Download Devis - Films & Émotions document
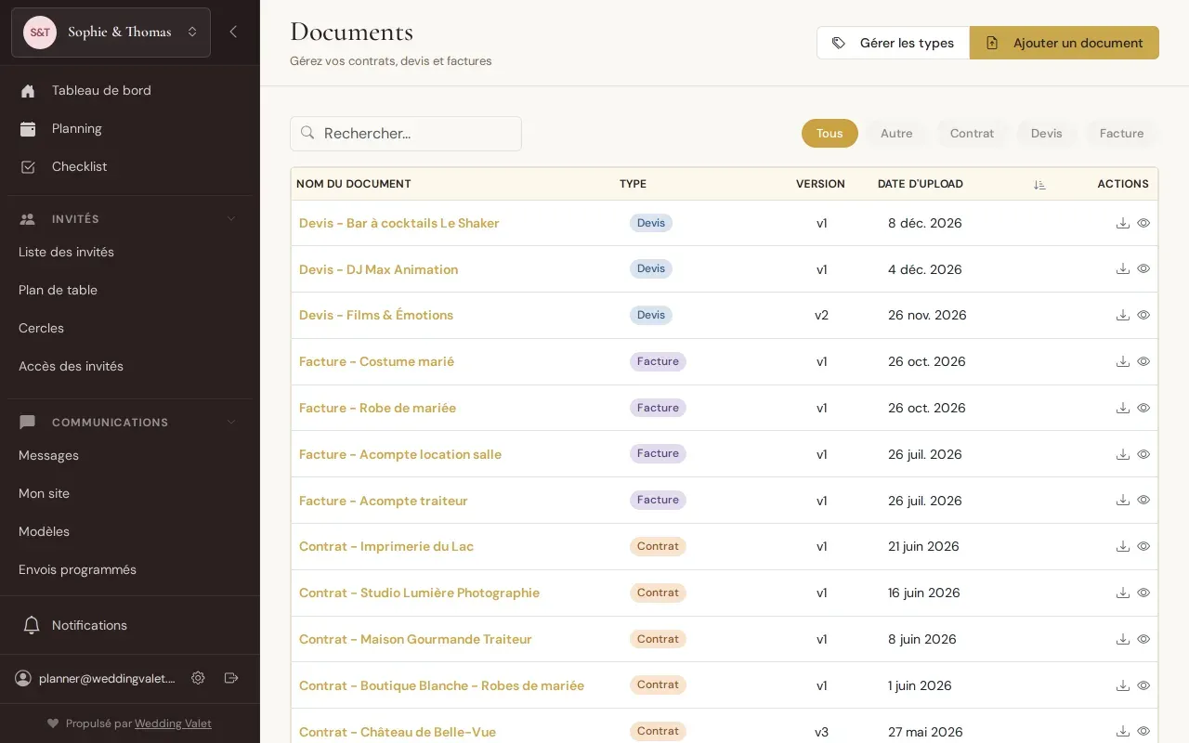Image resolution: width=1189 pixels, height=743 pixels. 1122,315
